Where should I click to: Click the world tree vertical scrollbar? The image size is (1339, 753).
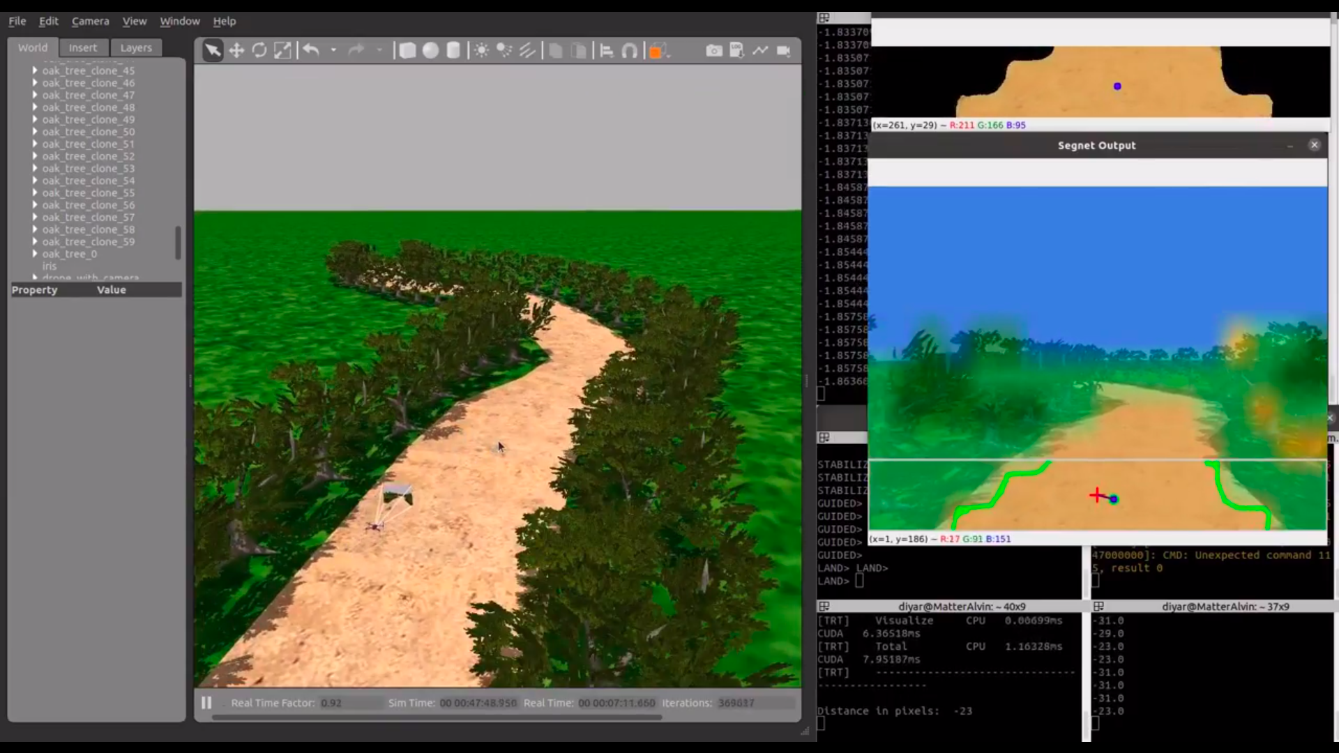pos(178,242)
